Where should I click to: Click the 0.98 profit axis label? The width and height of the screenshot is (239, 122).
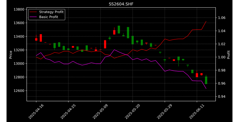tap(222, 70)
